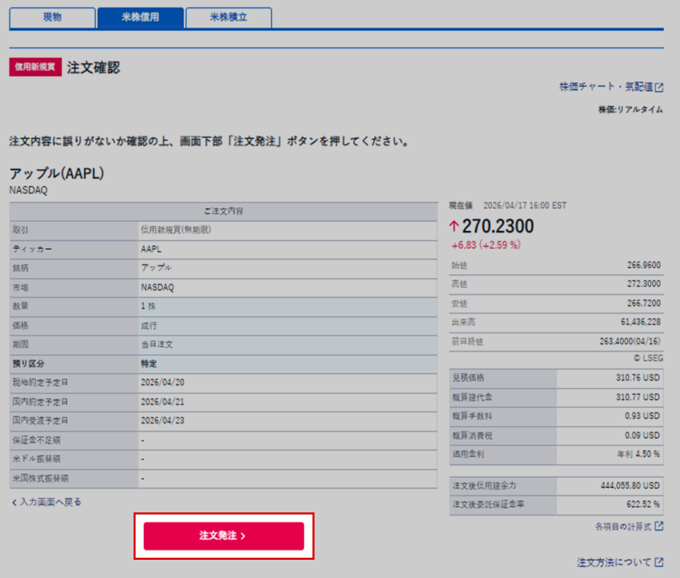Click the 米国株式振替額 row label
Image resolution: width=680 pixels, height=578 pixels.
pos(40,478)
